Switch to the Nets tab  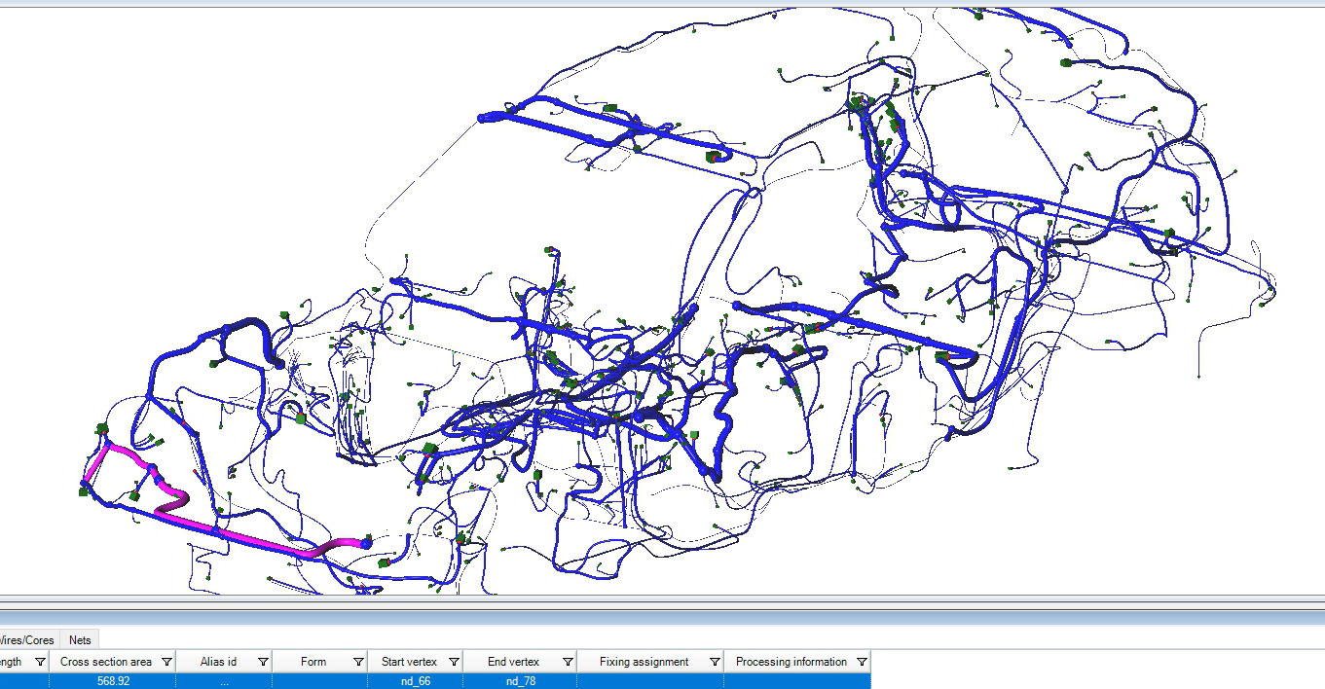79,639
